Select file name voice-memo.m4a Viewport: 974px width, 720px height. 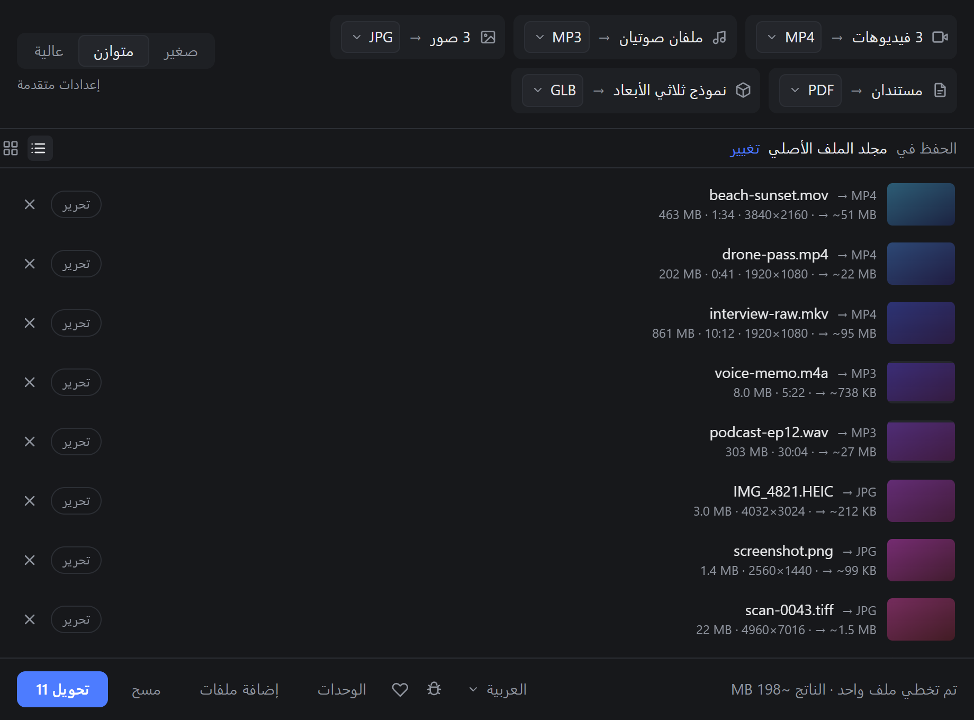pos(771,373)
